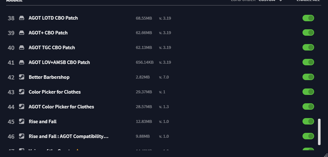Click the local mod icon for AGOT+ CBO Patch
328x157 pixels.
(x=22, y=33)
